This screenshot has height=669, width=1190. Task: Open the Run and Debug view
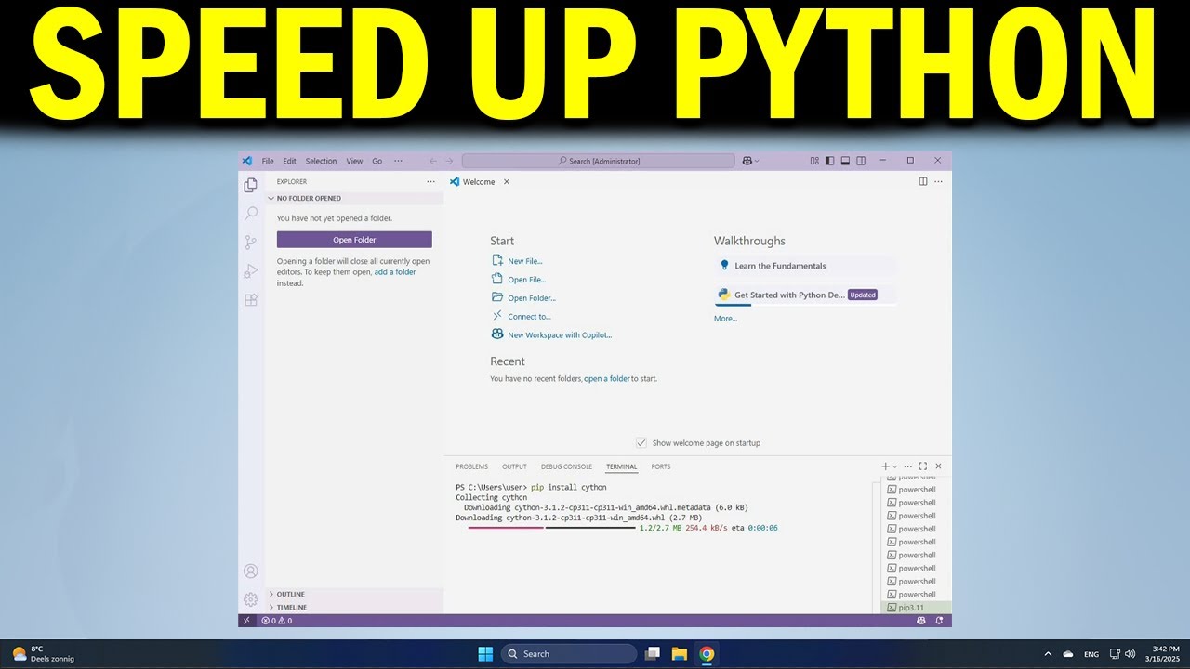coord(250,271)
